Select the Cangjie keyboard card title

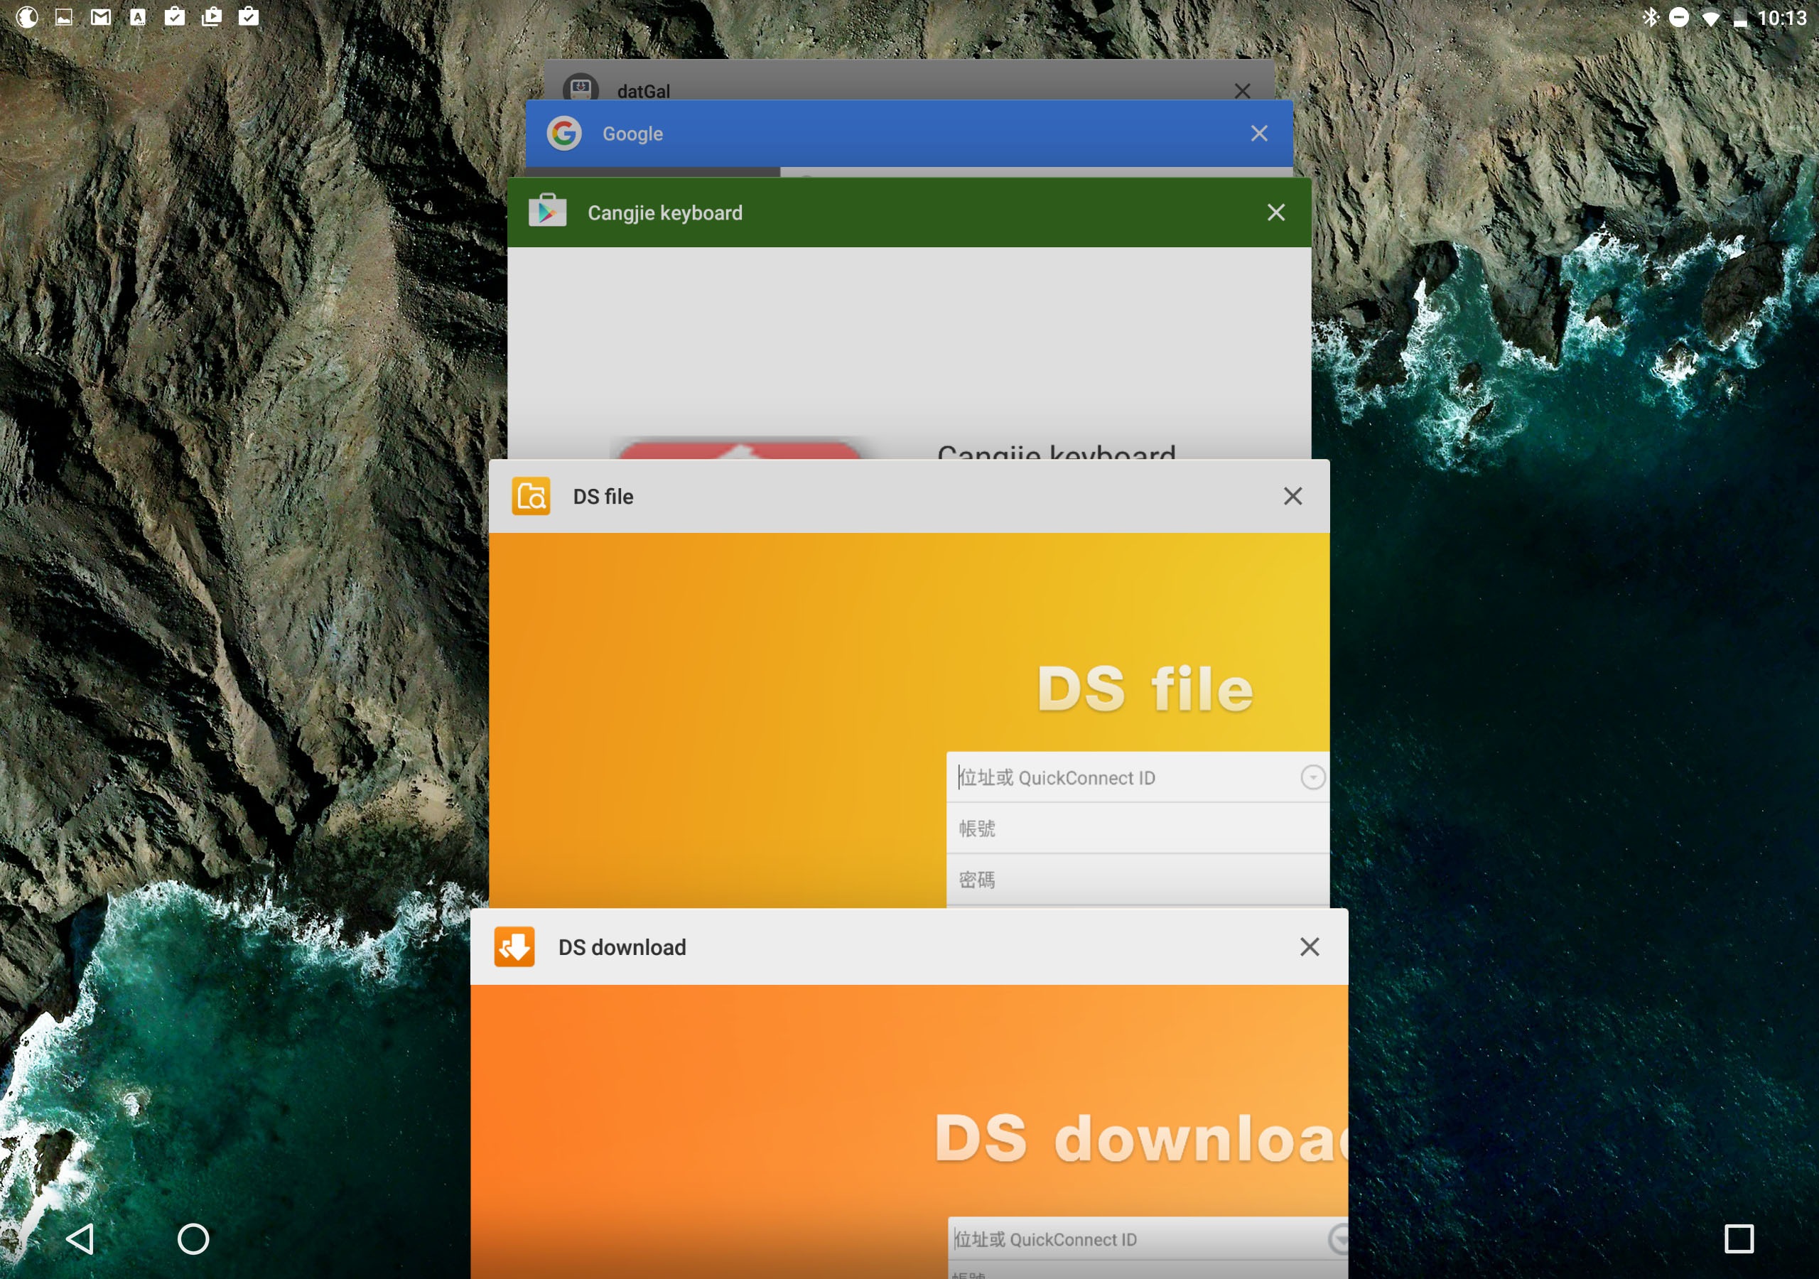point(664,212)
